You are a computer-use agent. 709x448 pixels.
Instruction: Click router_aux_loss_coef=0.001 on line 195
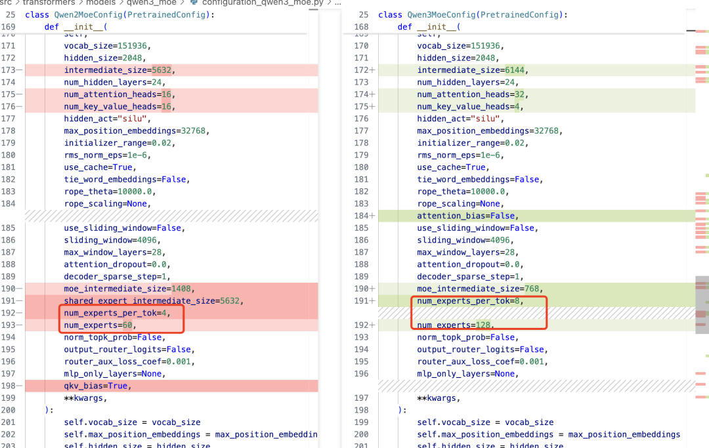click(483, 361)
